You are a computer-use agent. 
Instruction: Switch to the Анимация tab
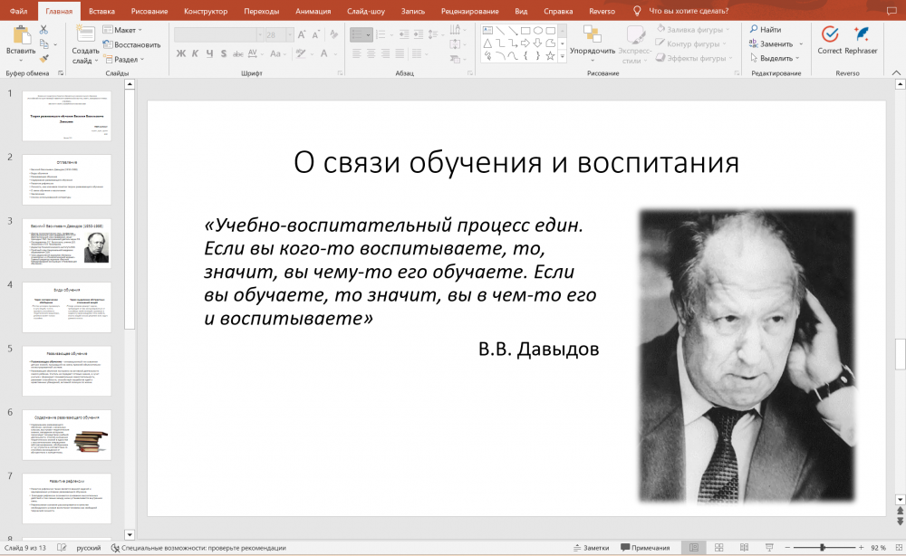click(313, 11)
